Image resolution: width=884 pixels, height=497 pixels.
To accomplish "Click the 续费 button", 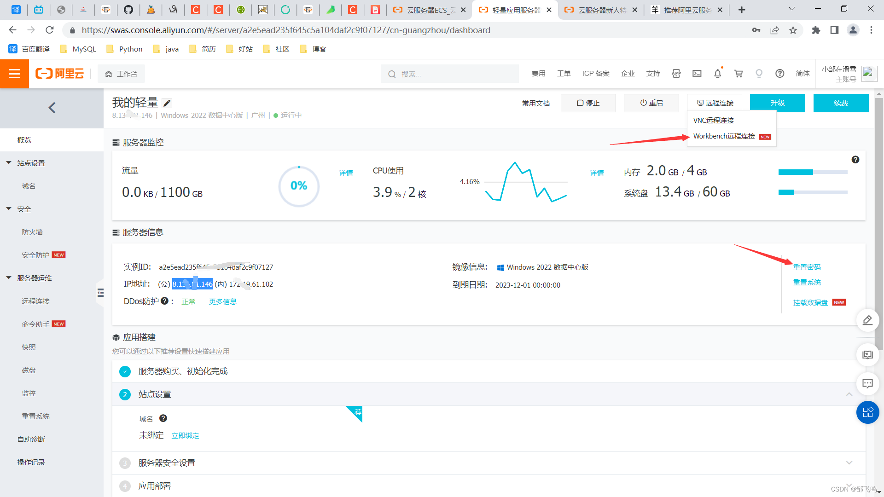I will tap(841, 103).
